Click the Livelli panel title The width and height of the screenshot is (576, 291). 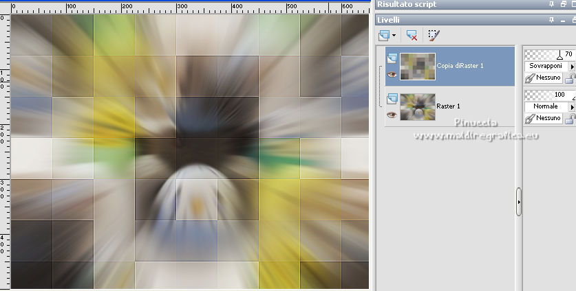[x=388, y=20]
